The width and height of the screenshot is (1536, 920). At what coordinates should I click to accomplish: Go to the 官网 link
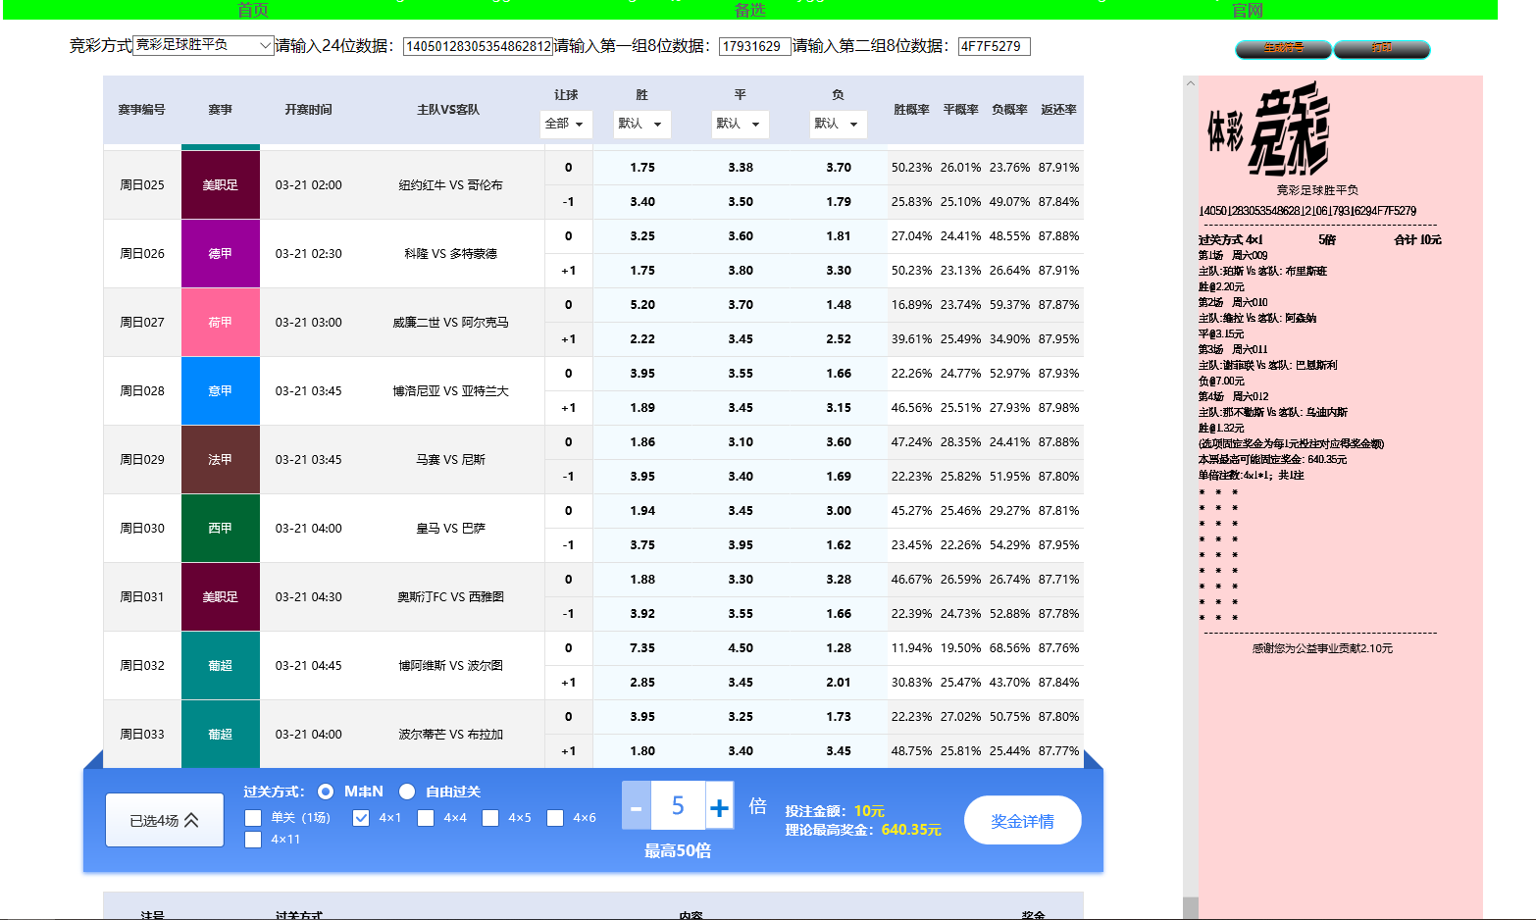[1248, 10]
